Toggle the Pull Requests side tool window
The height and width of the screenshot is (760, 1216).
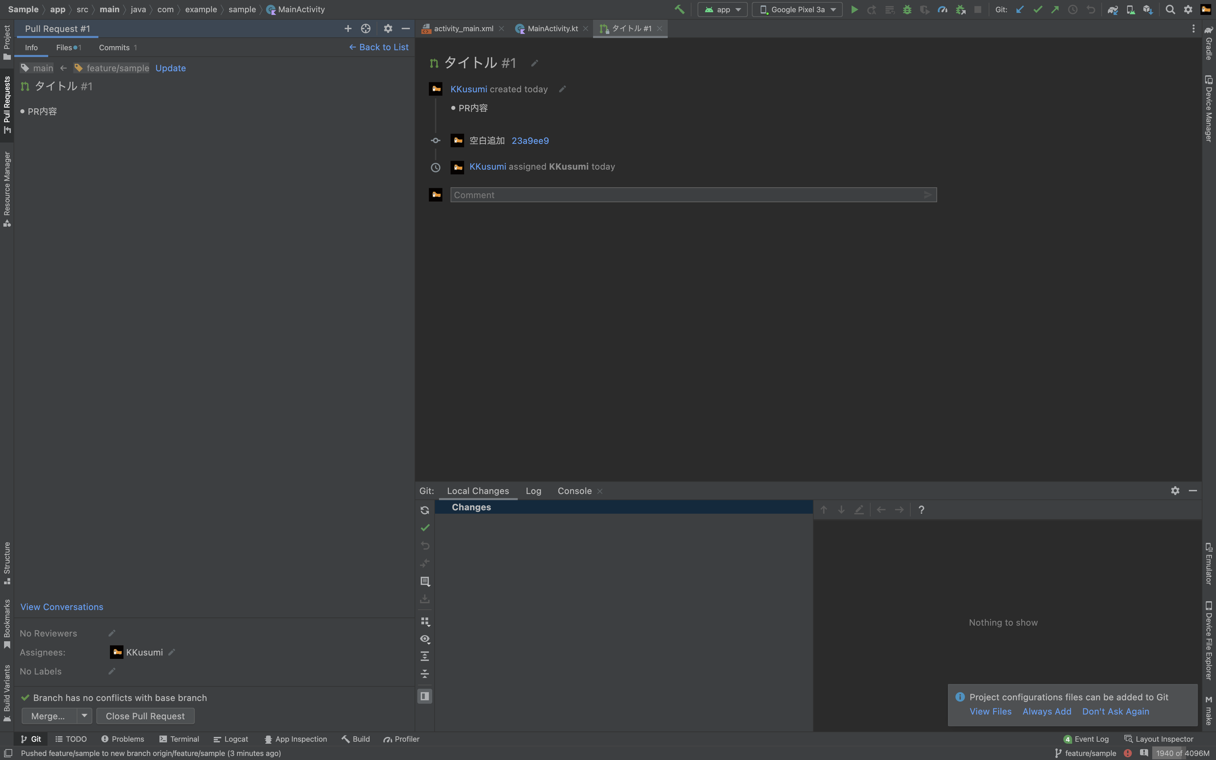7,104
